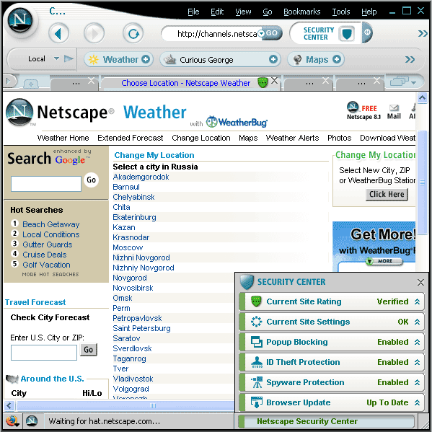
Task: Open the File menu
Action: click(x=193, y=12)
